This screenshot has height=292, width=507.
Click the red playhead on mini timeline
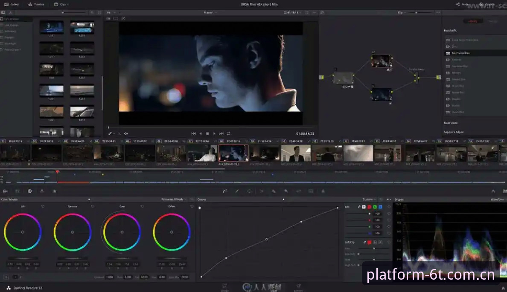click(x=57, y=172)
